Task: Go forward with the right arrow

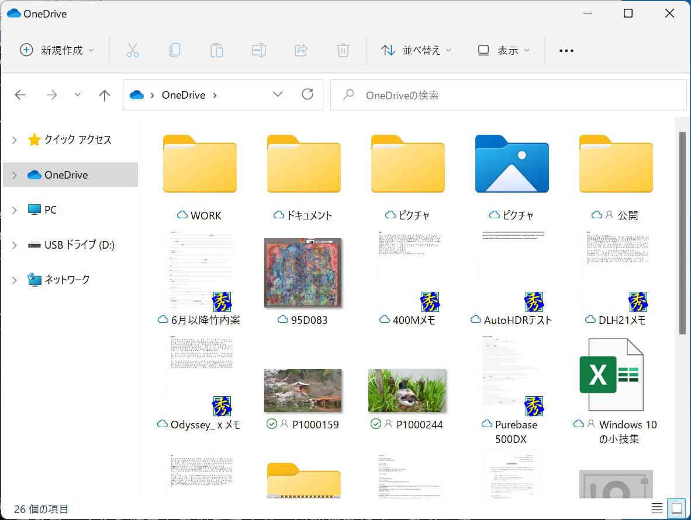Action: [51, 95]
